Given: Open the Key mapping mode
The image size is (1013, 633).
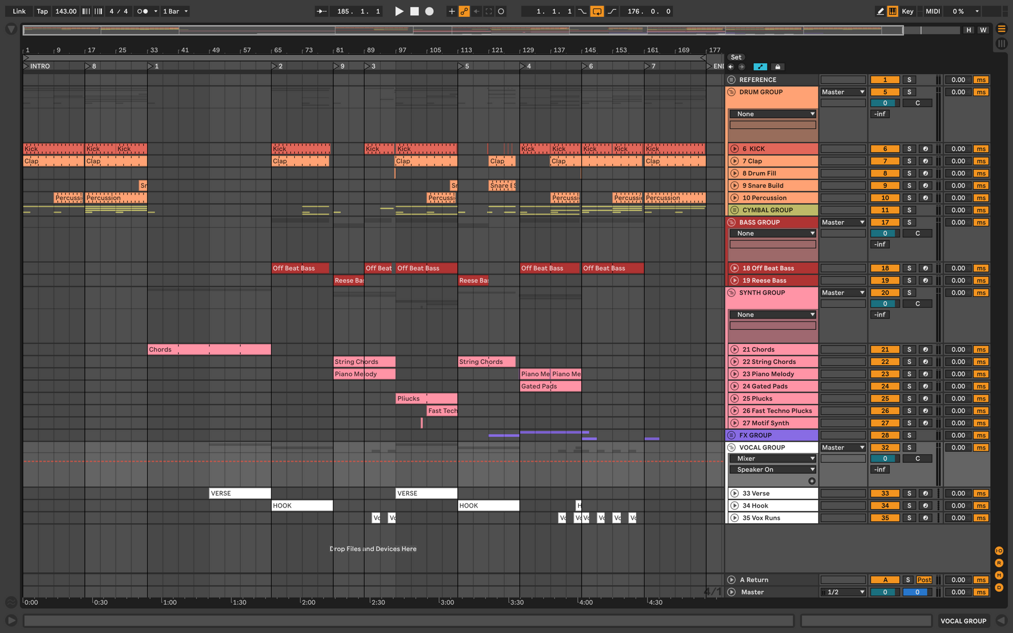Looking at the screenshot, I should point(907,11).
